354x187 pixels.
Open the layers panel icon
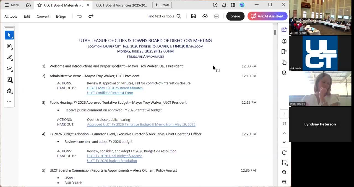pos(284,73)
